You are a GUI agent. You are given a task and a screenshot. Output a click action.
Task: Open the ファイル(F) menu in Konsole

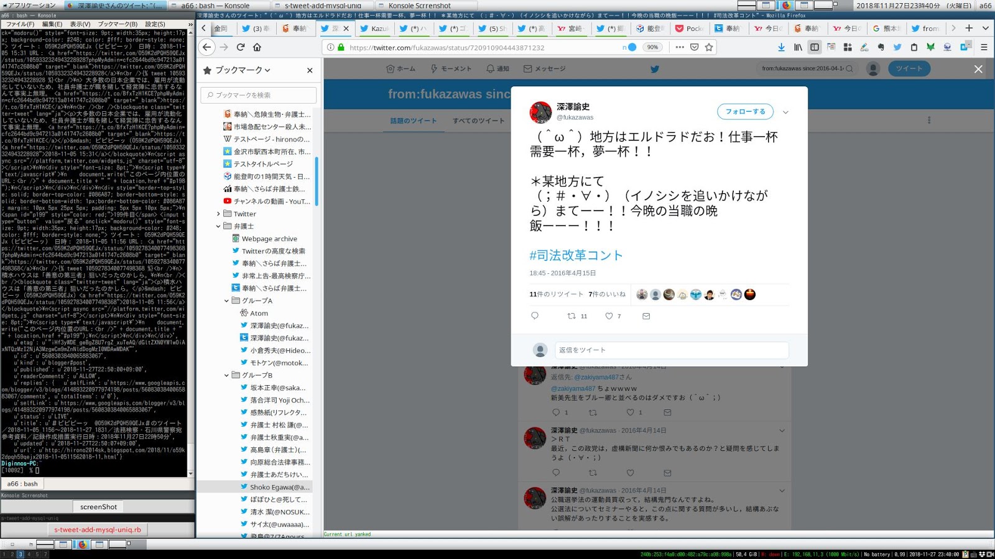pyautogui.click(x=20, y=24)
